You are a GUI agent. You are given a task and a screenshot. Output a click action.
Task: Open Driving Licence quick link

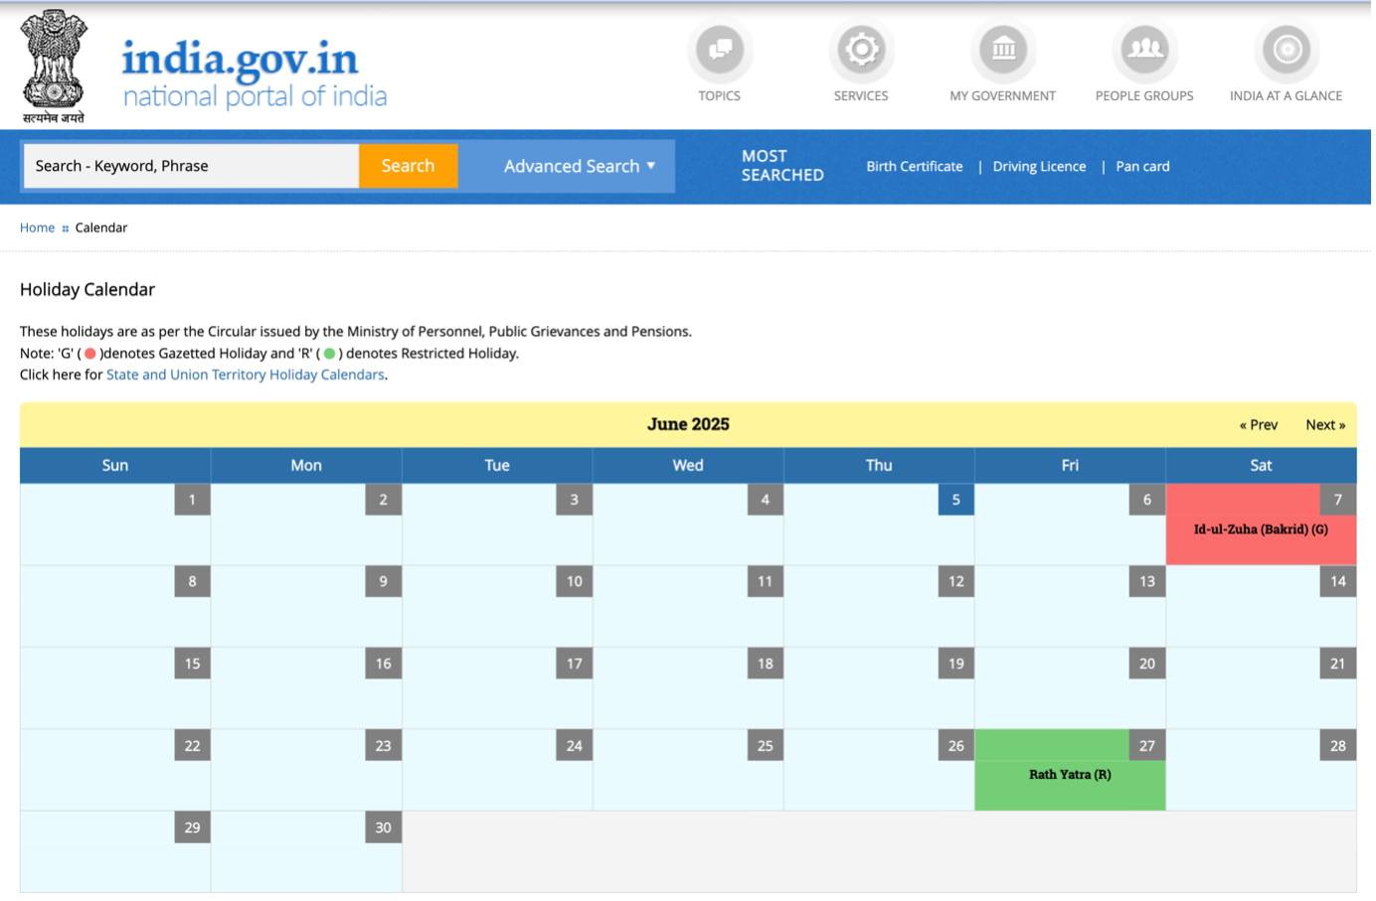pos(1039,166)
